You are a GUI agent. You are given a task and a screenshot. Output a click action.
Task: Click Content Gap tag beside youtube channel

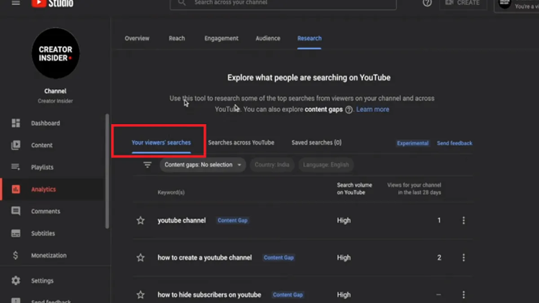(233, 220)
